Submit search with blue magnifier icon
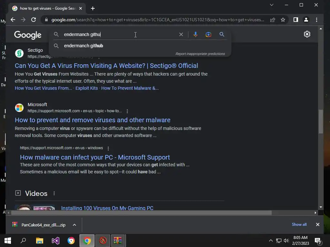The image size is (330, 247). (222, 34)
